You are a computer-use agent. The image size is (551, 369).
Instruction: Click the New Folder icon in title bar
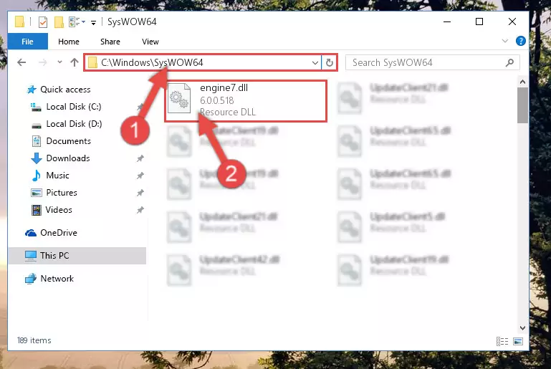[59, 22]
